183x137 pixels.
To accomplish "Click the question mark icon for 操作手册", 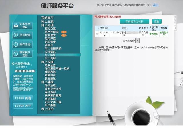I will pyautogui.click(x=15, y=44).
